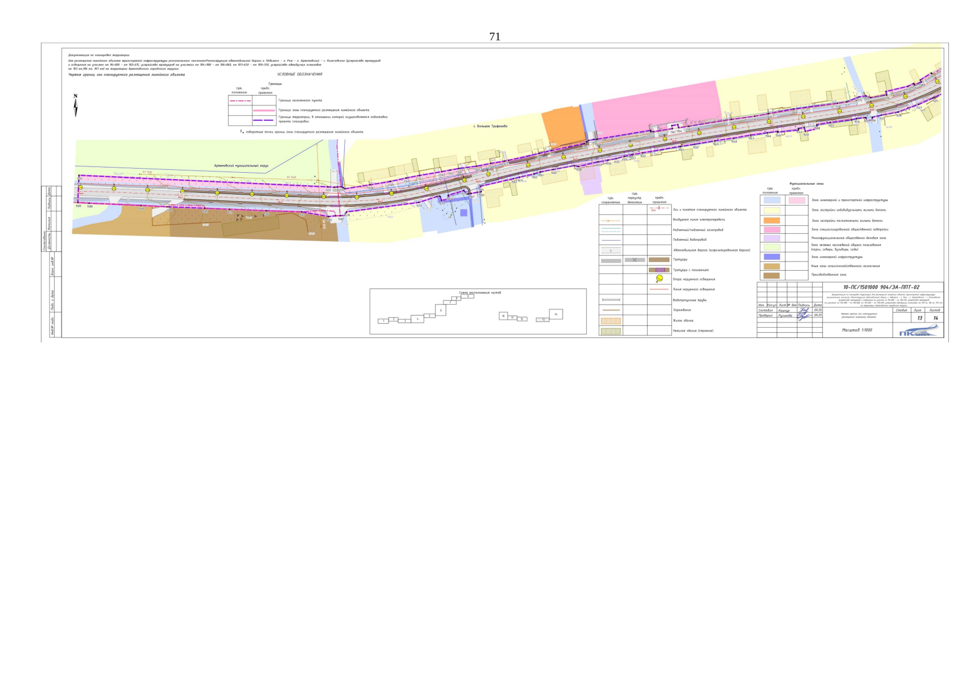Click the non-residential building hatch legend symbol
The width and height of the screenshot is (977, 691).
click(610, 331)
